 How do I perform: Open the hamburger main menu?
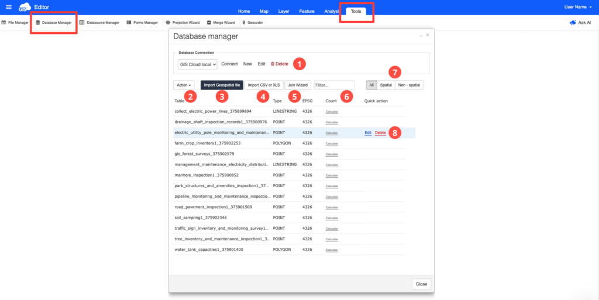(x=9, y=7)
